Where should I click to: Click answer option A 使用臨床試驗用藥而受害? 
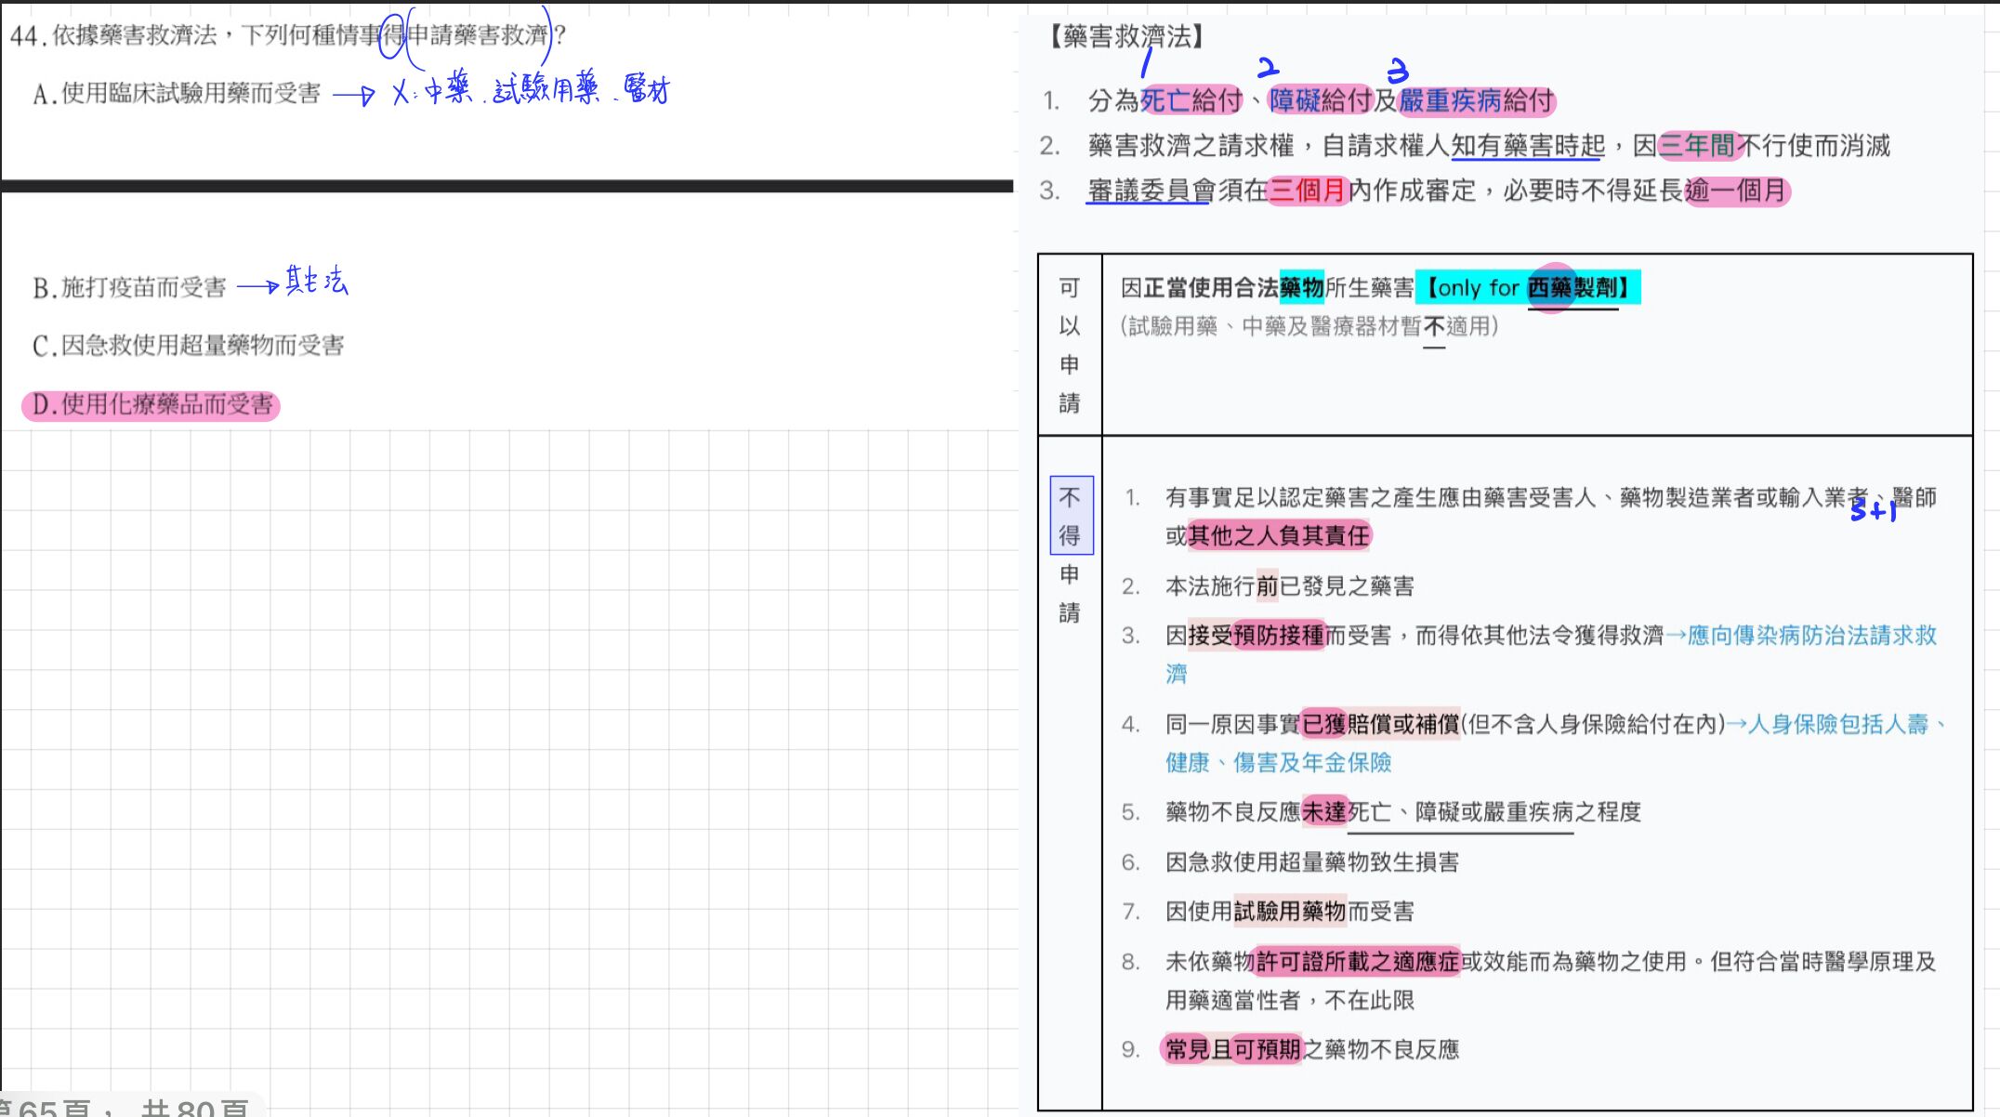click(x=177, y=93)
